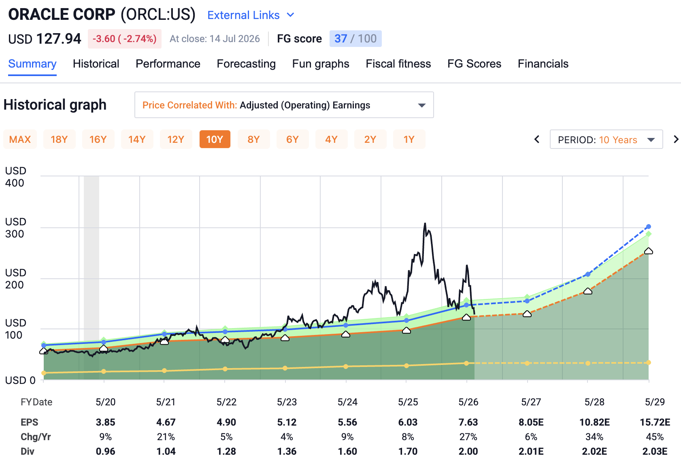This screenshot has width=681, height=462.
Task: Click the Chg/Yr row label
Action: (x=36, y=437)
